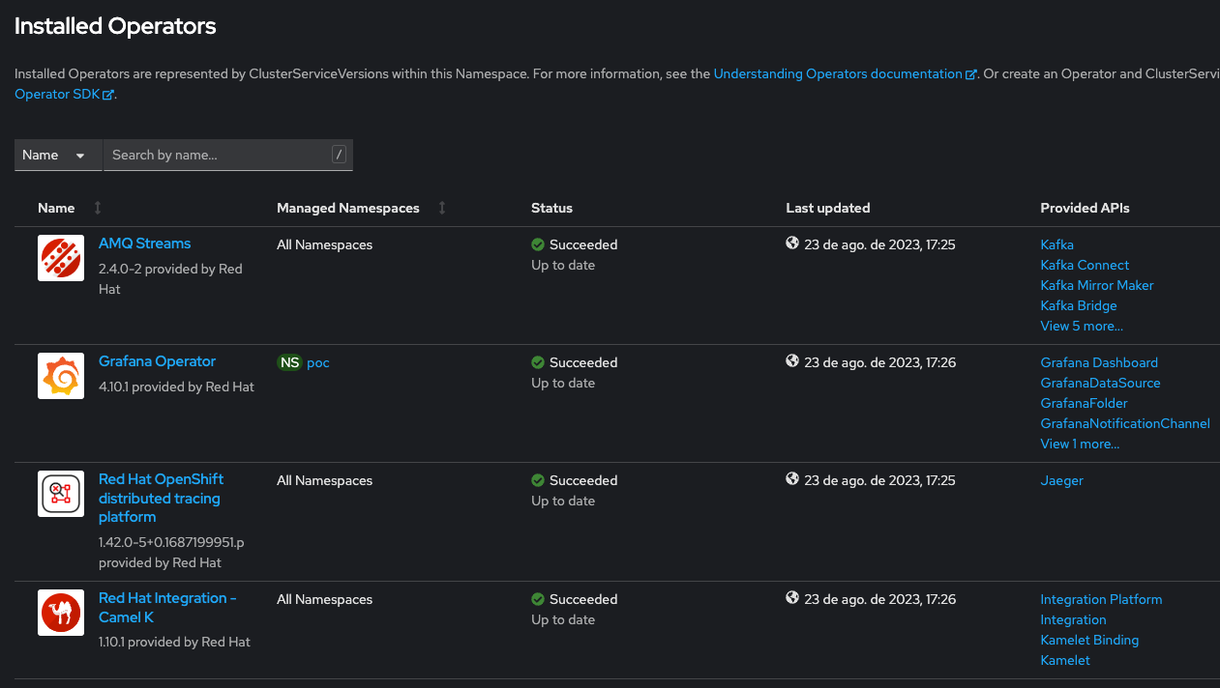1220x688 pixels.
Task: Open Red Hat Integration - Camel K operator
Action: coord(167,608)
